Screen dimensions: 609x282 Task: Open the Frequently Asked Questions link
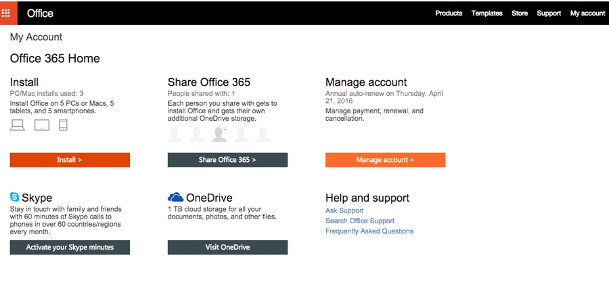tap(369, 231)
